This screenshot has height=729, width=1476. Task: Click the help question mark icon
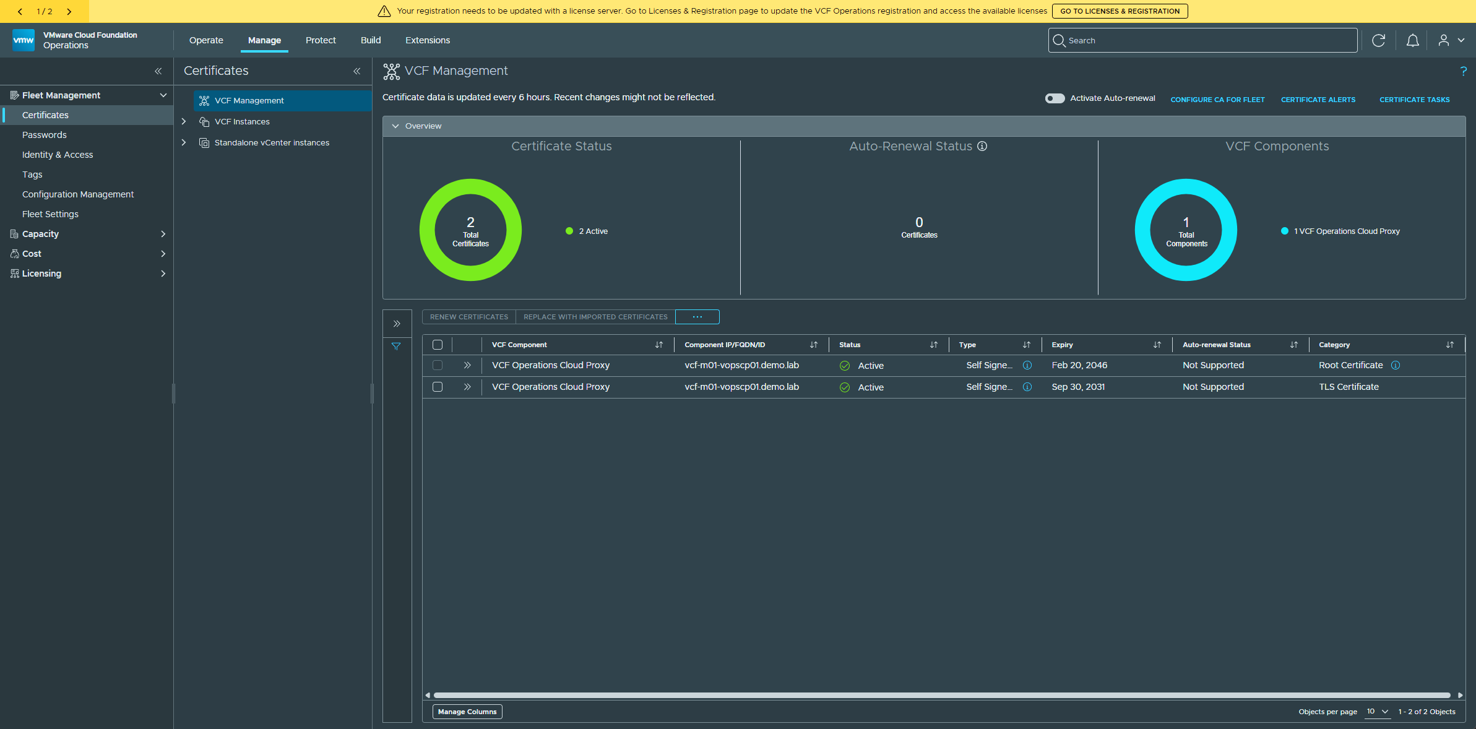coord(1463,71)
